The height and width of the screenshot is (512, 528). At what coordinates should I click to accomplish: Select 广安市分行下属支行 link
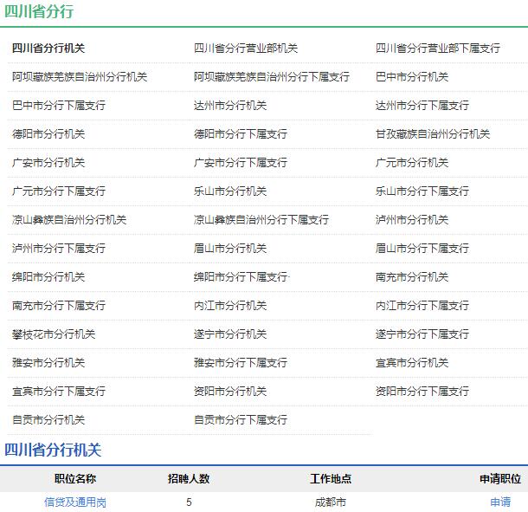[x=241, y=163]
